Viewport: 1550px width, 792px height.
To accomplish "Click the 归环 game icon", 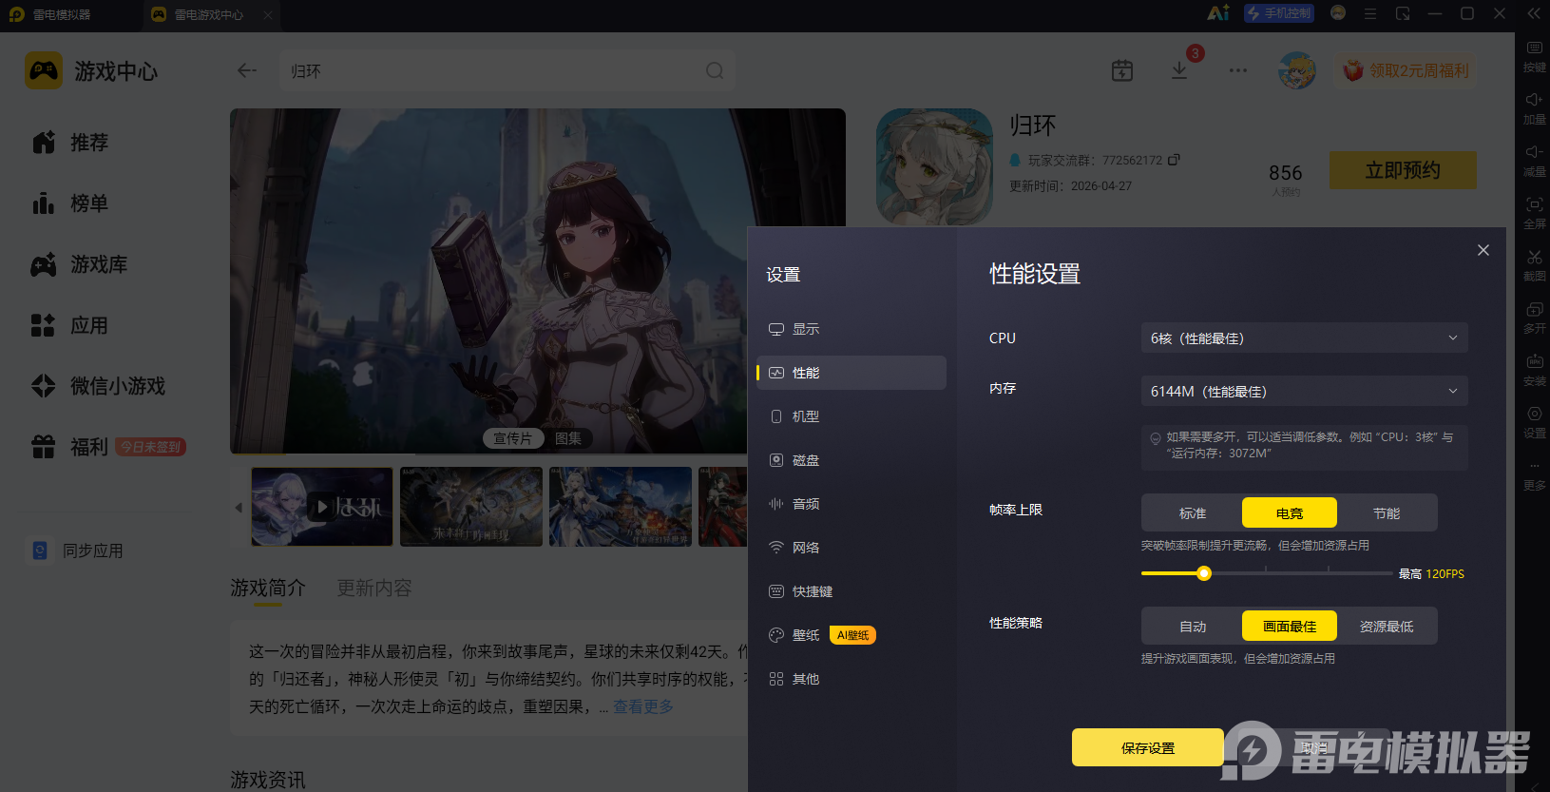I will [x=934, y=166].
